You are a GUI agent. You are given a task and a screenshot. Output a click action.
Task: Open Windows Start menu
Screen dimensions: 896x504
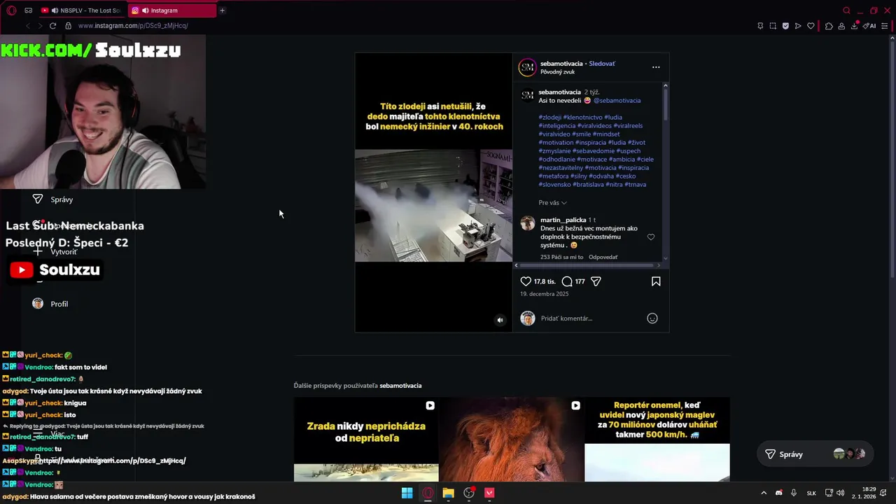pos(407,493)
